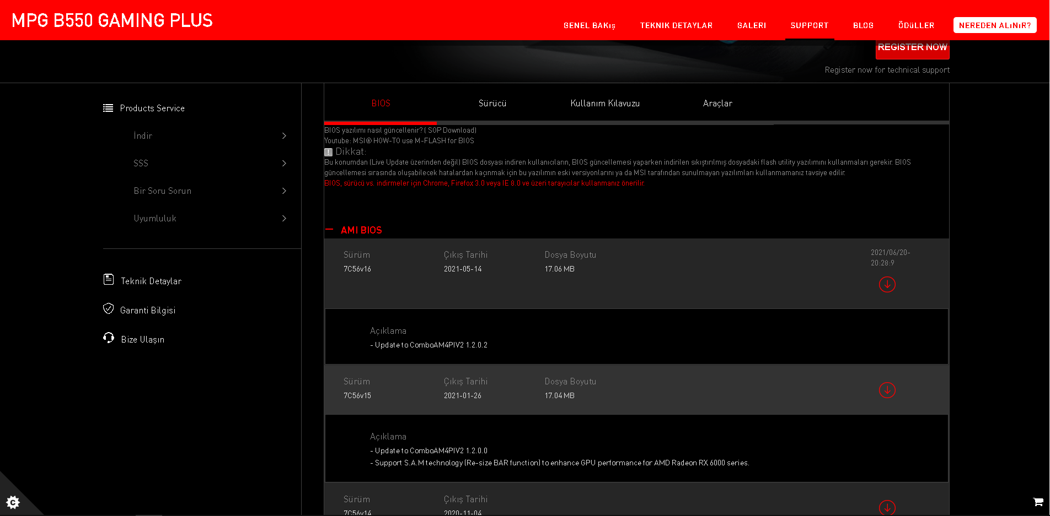Expand the Bir Soru Sorun item
1050x516 pixels.
tap(284, 191)
